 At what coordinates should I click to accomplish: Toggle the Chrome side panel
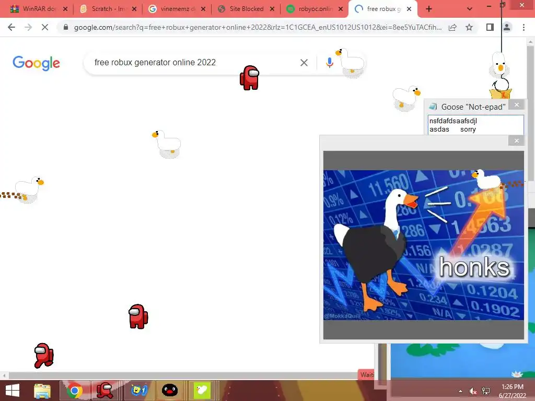click(490, 27)
